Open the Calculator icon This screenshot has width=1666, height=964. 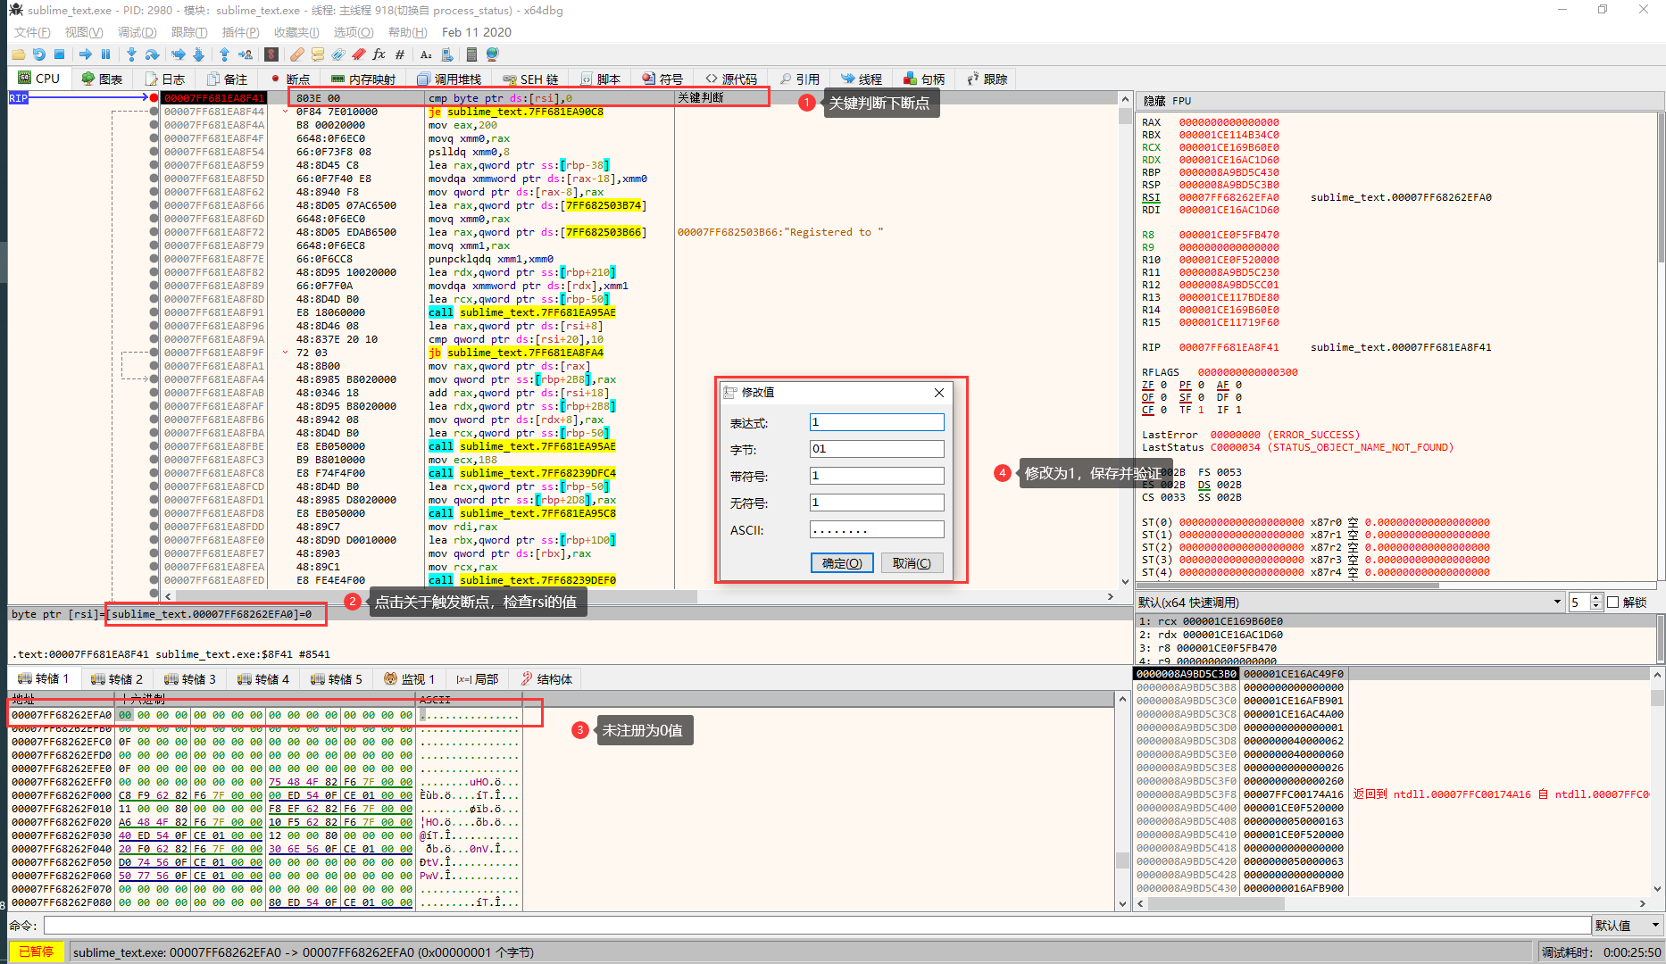click(471, 54)
